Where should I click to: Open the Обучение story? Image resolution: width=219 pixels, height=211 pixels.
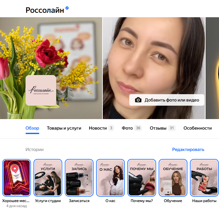(173, 178)
